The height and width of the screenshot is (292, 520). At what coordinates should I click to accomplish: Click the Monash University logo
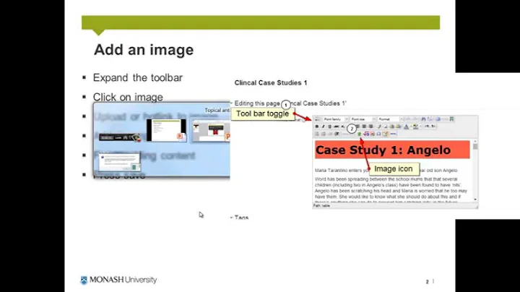pyautogui.click(x=118, y=280)
